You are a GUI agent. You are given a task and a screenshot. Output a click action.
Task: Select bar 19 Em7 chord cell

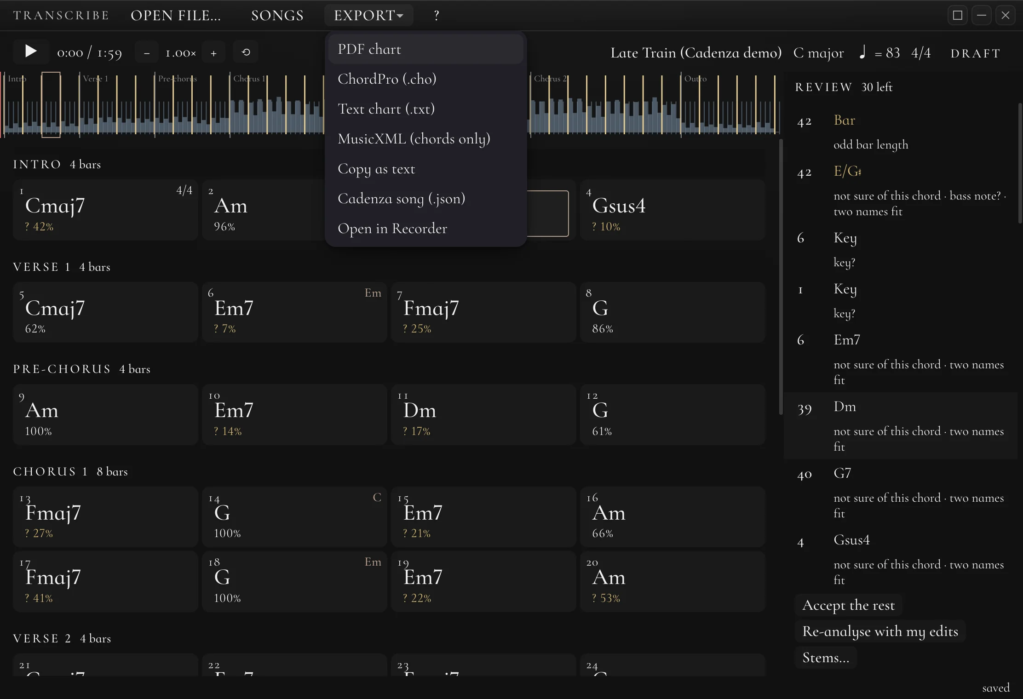click(483, 582)
